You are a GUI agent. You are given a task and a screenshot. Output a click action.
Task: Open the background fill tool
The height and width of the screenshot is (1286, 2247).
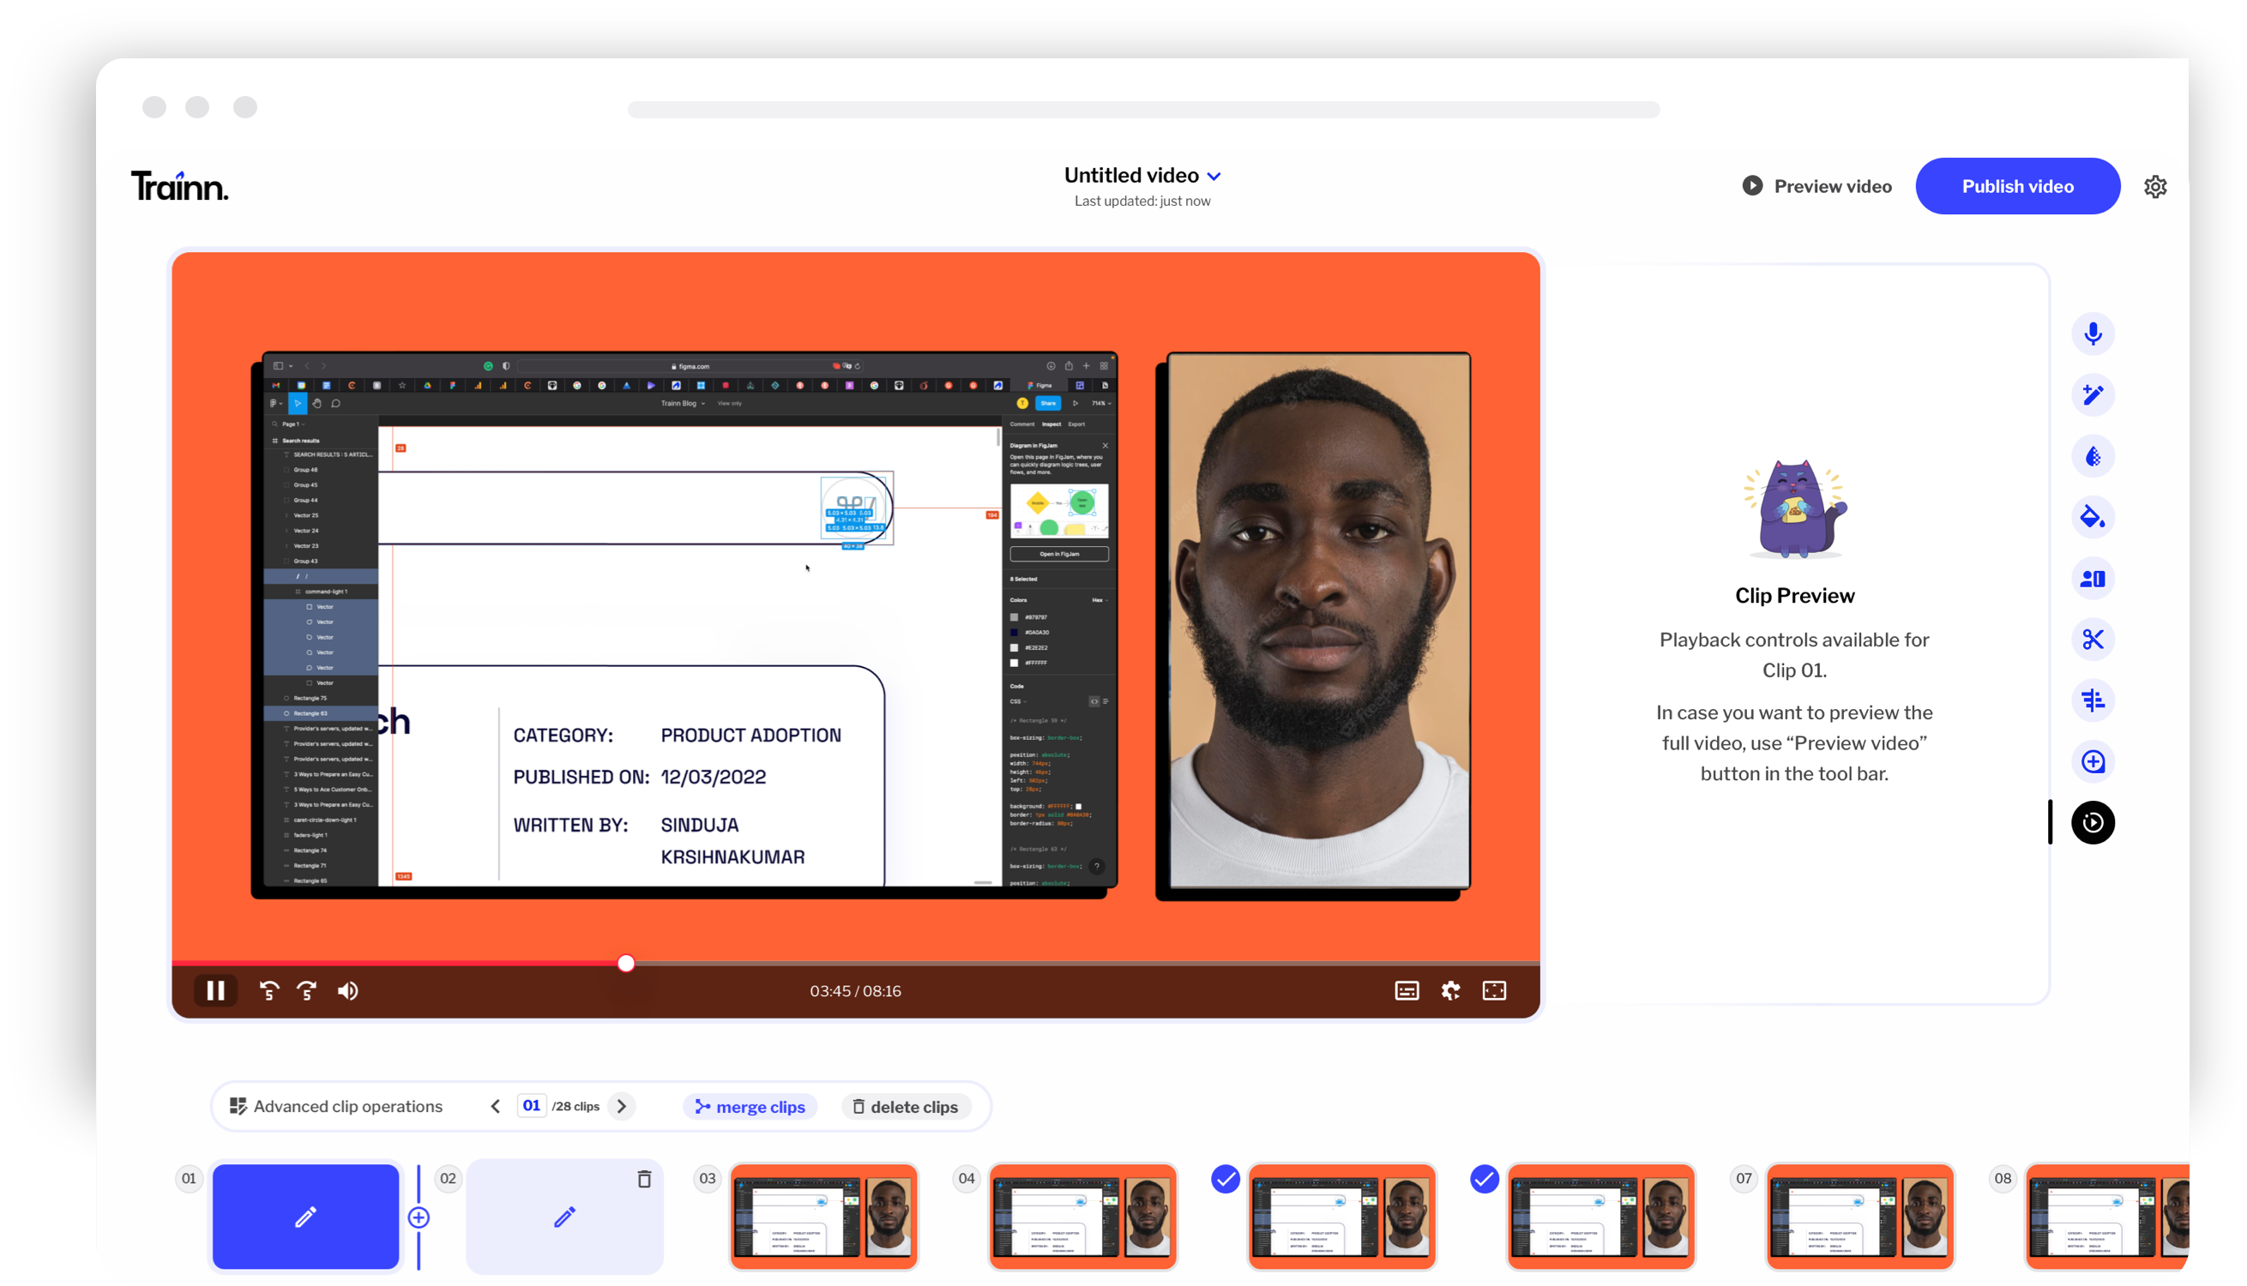coord(2093,517)
